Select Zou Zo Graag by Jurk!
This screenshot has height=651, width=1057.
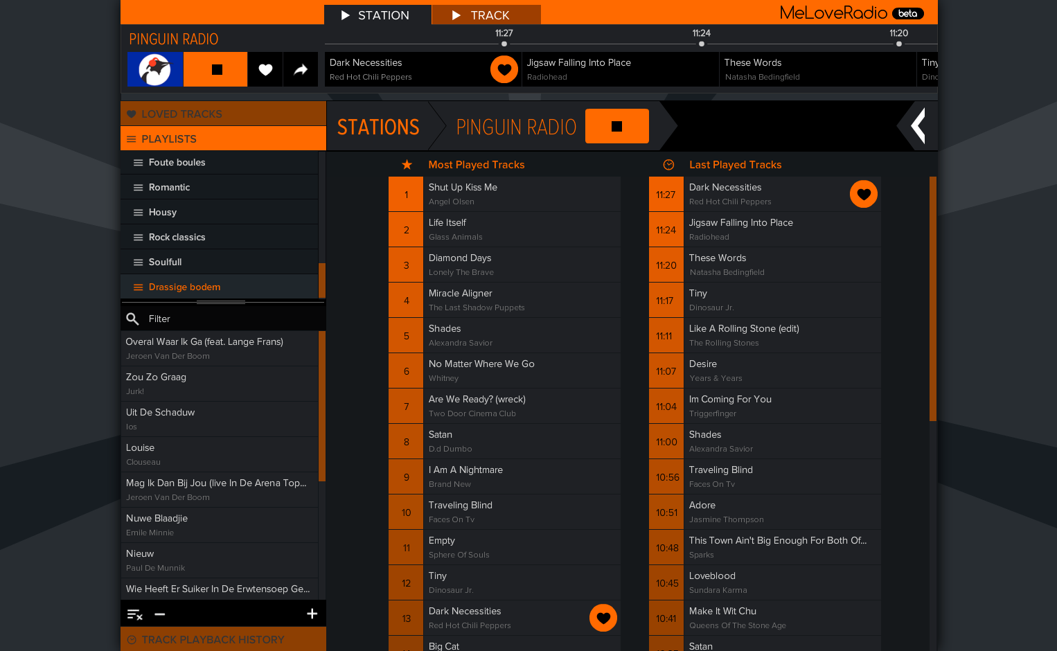[x=219, y=384]
